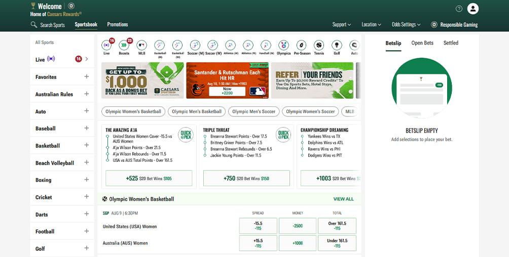
Task: Switch to the Open Bets tab
Action: 422,43
